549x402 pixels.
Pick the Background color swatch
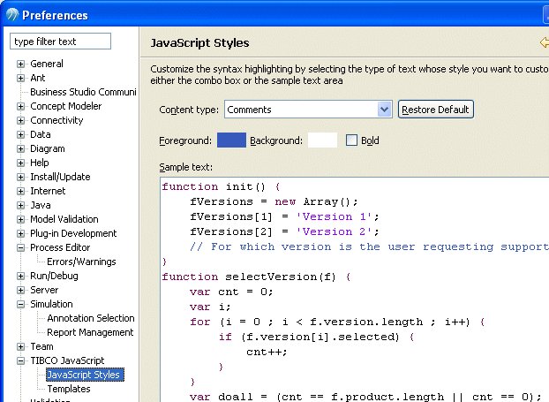tap(322, 140)
